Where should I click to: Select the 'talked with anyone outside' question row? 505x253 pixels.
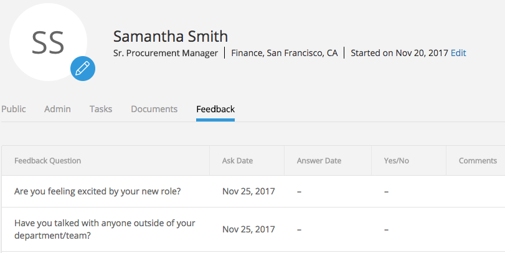pos(253,229)
